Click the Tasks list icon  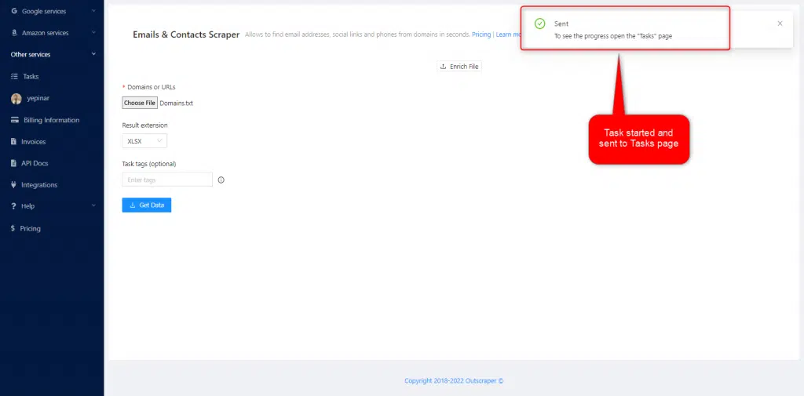[x=14, y=77]
